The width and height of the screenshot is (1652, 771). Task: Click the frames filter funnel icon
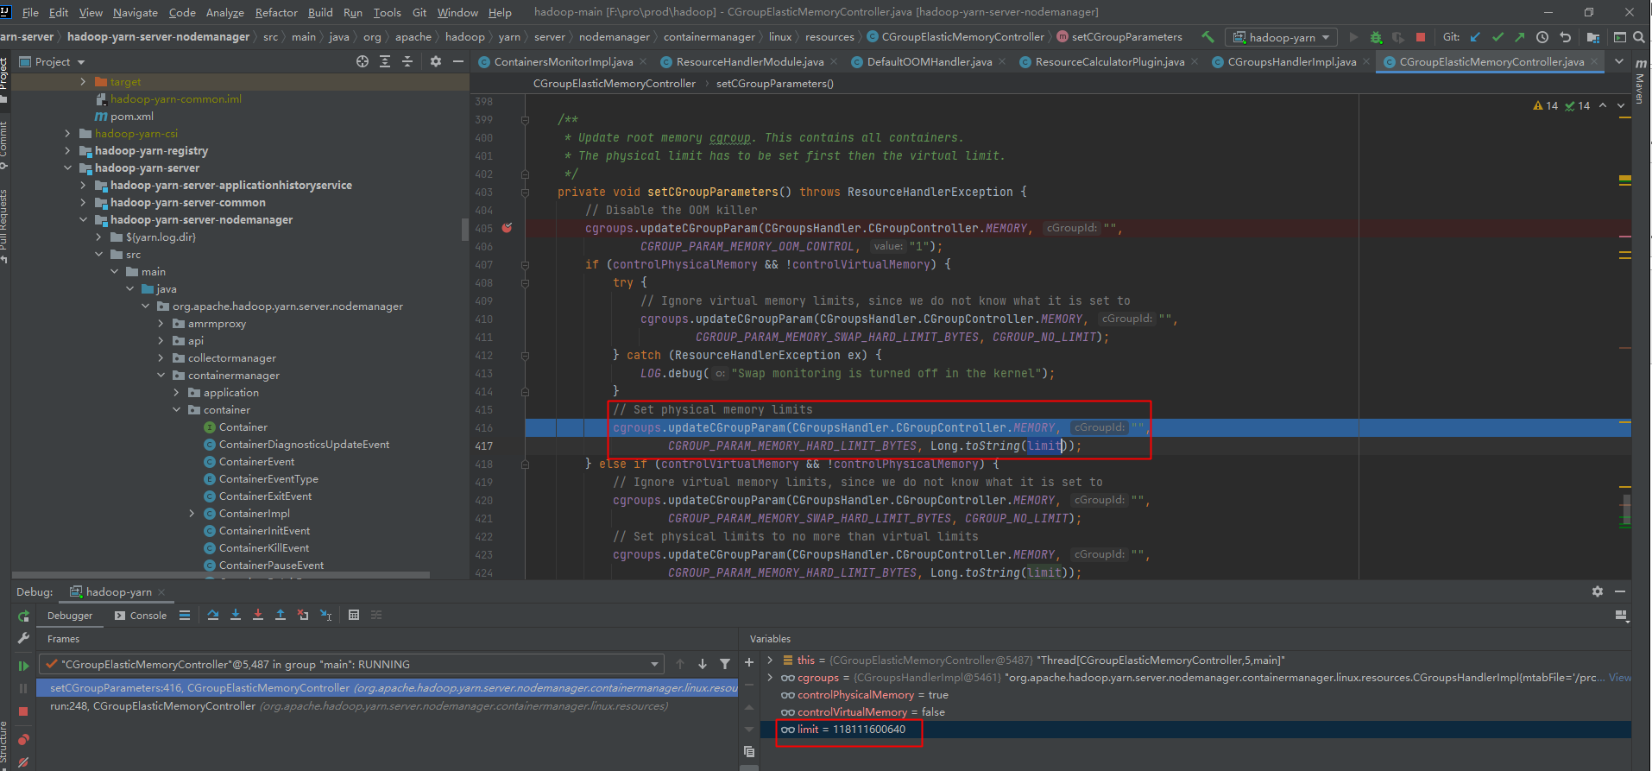pos(725,664)
